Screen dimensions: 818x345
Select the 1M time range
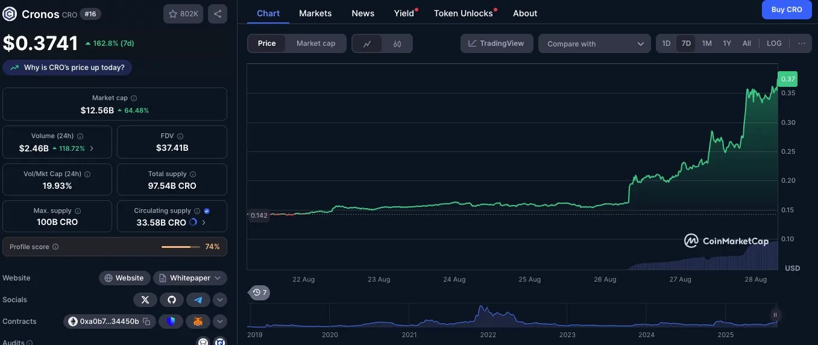(706, 43)
